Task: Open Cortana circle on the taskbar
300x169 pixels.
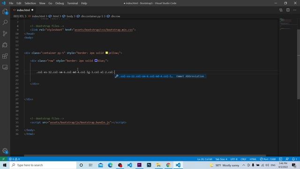Action: click(x=81, y=165)
